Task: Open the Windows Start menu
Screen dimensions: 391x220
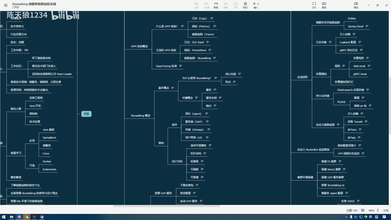Action: (x=4, y=217)
